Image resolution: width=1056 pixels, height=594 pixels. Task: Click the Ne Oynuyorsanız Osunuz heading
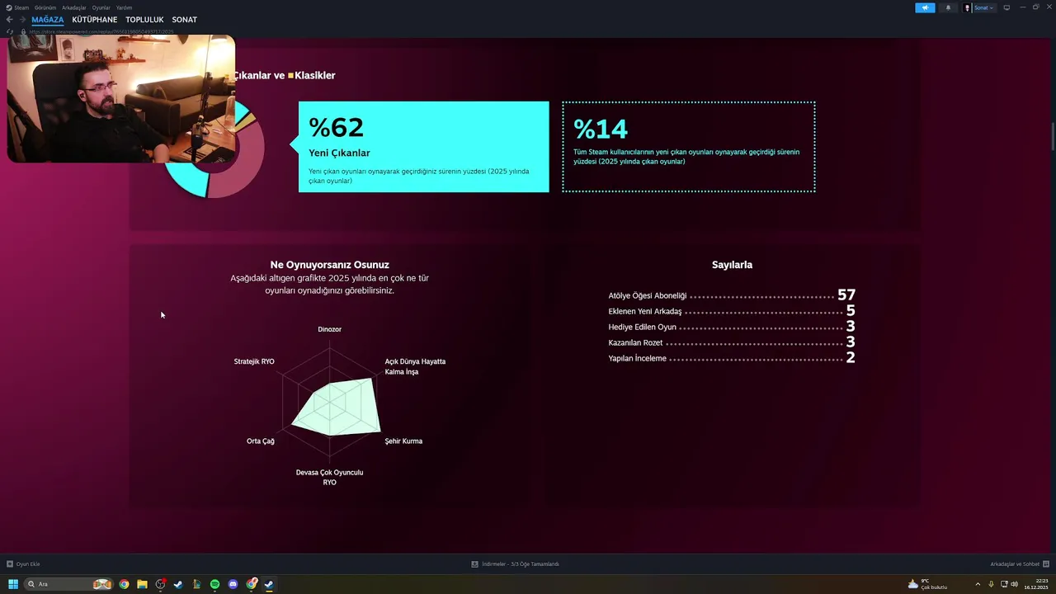(329, 265)
